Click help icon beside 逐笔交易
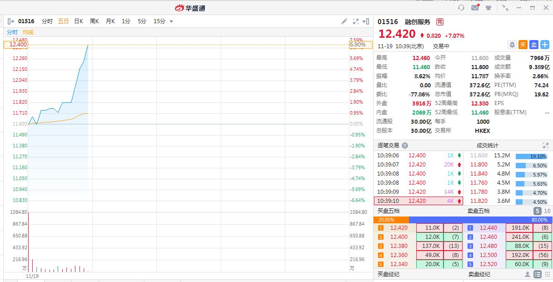The image size is (553, 282). pyautogui.click(x=405, y=146)
